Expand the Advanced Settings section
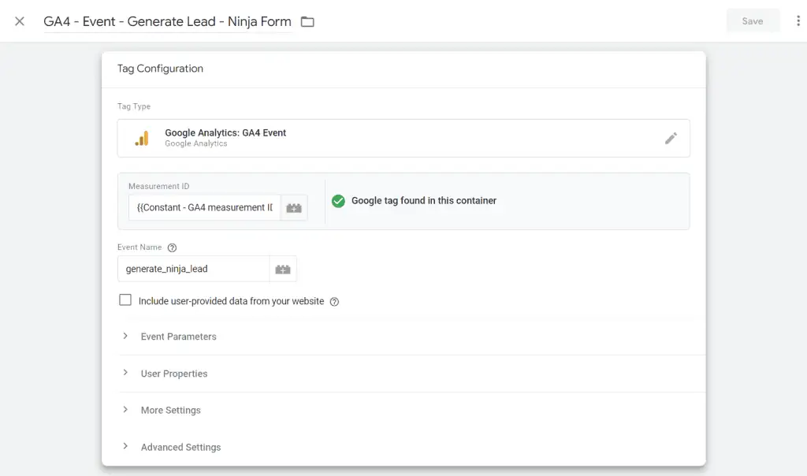The height and width of the screenshot is (476, 807). pos(180,448)
